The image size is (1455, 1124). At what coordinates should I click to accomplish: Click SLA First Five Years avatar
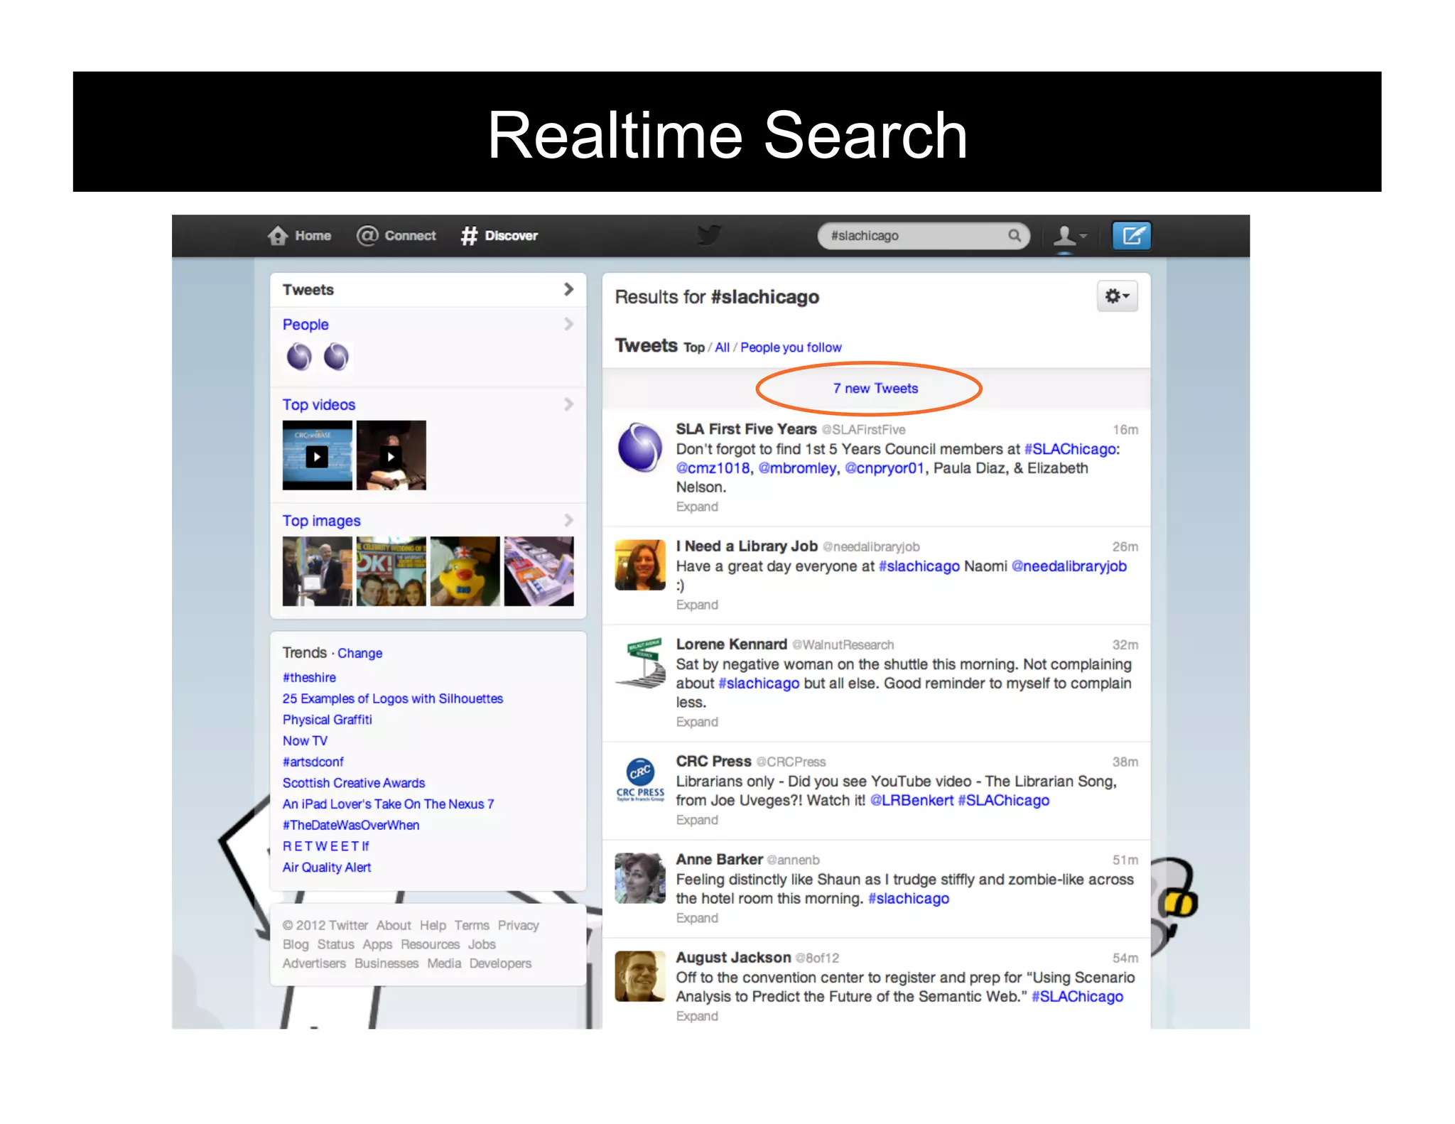tap(640, 447)
